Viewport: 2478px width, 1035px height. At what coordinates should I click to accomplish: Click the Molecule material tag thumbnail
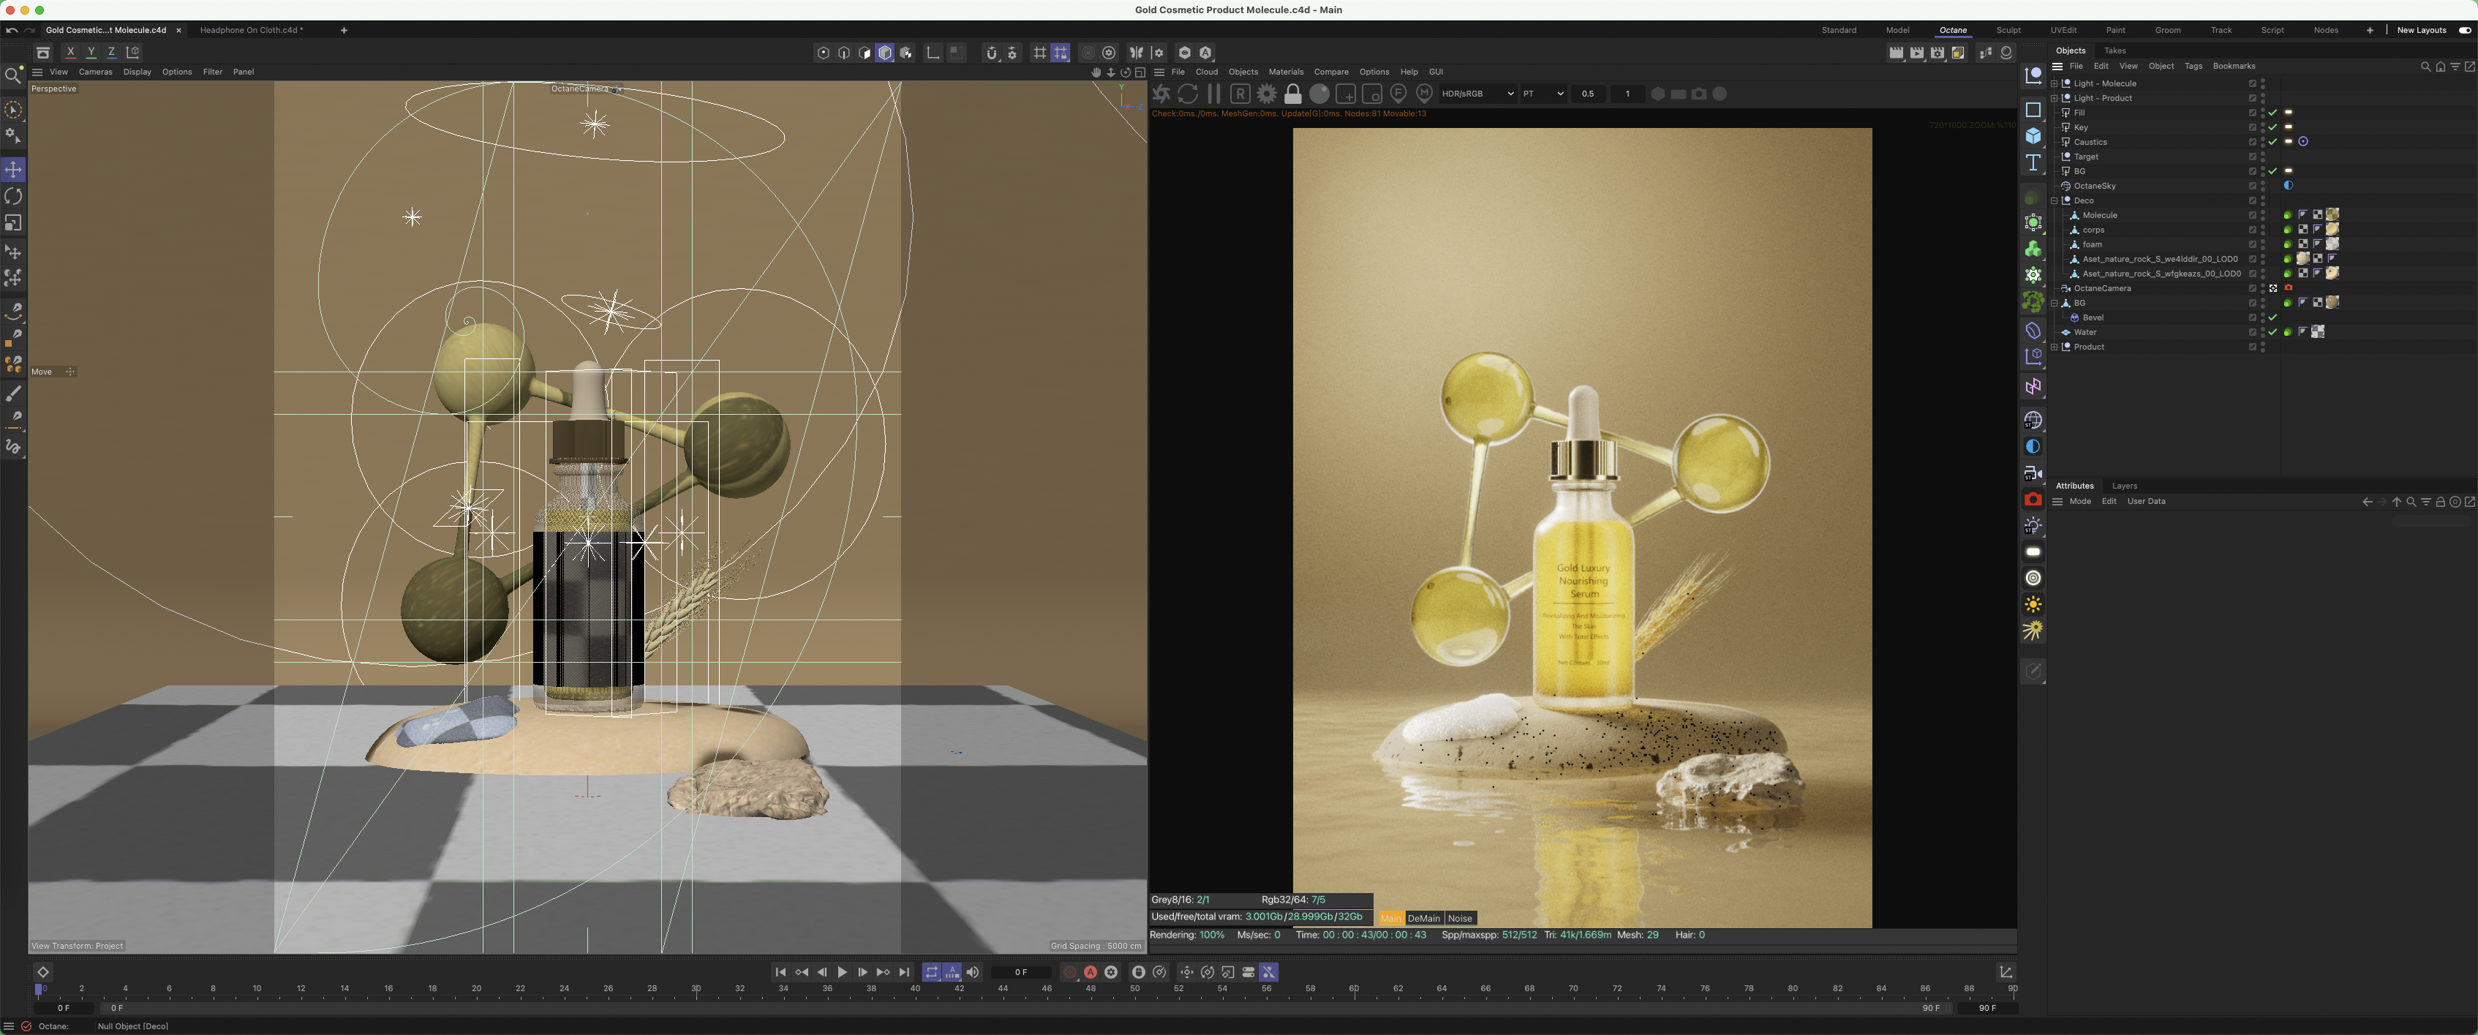(2332, 214)
